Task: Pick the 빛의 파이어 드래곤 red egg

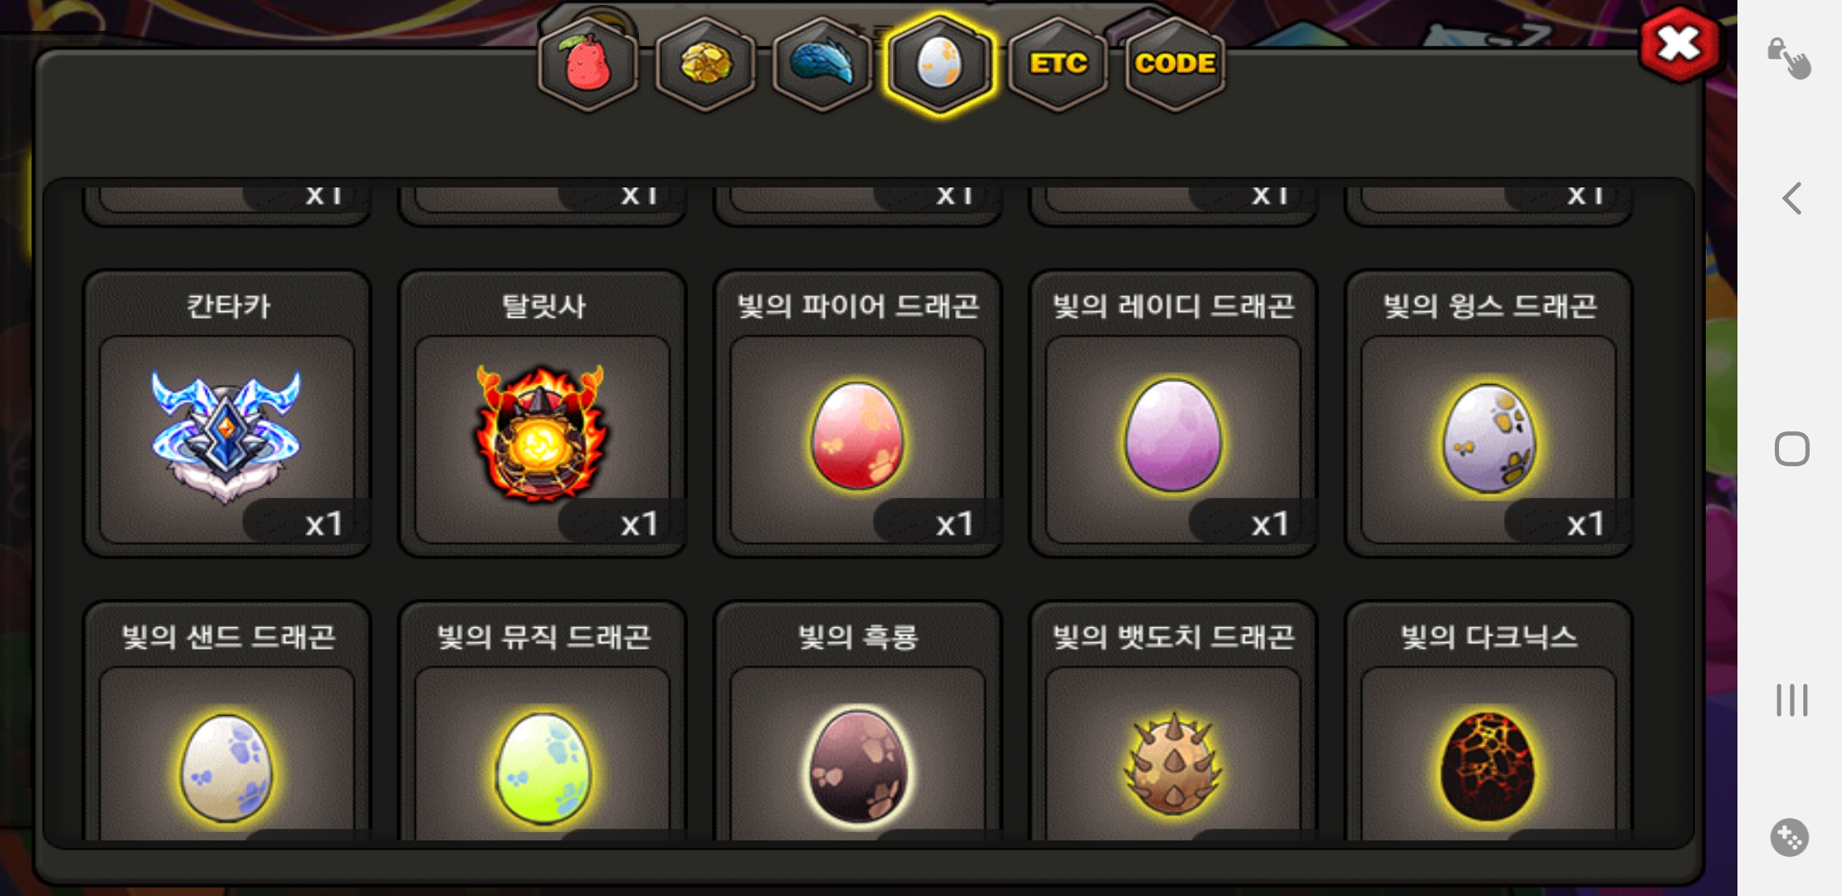Action: [857, 413]
